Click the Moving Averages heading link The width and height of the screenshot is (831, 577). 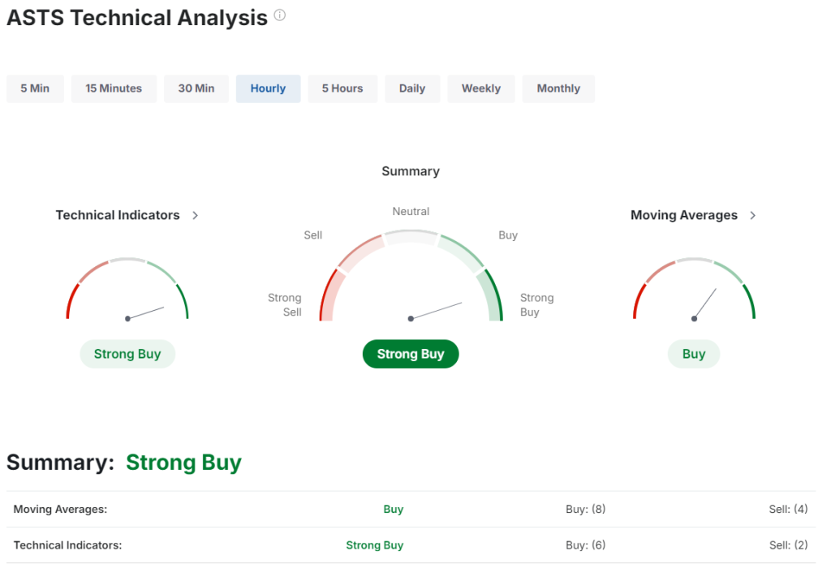coord(683,215)
